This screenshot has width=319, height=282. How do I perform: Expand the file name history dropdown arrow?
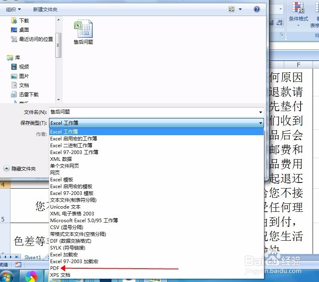(260, 112)
